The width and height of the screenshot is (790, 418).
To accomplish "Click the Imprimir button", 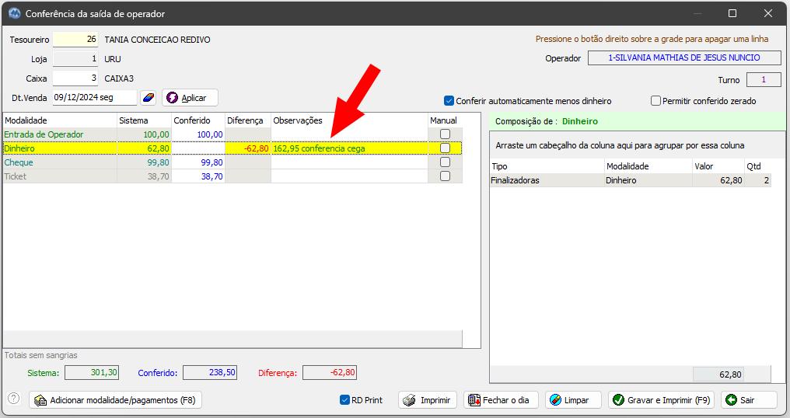I will (428, 400).
